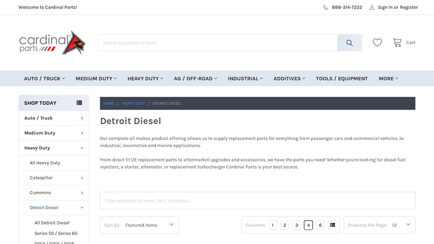This screenshot has width=434, height=244.
Task: Select All Detroit Diesel in sidebar
Action: pyautogui.click(x=52, y=223)
